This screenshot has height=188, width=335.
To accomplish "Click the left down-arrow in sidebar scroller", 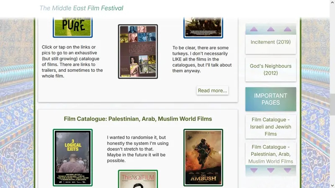I will point(254,170).
